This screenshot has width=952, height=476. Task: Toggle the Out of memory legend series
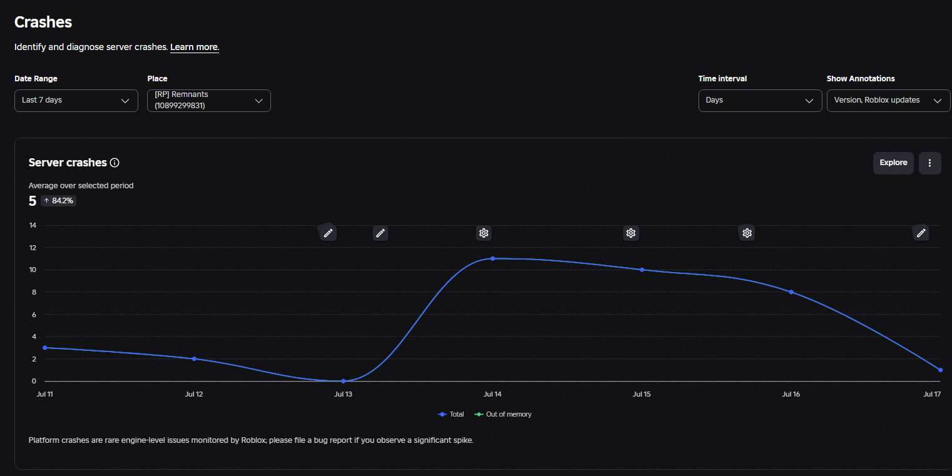pos(503,414)
